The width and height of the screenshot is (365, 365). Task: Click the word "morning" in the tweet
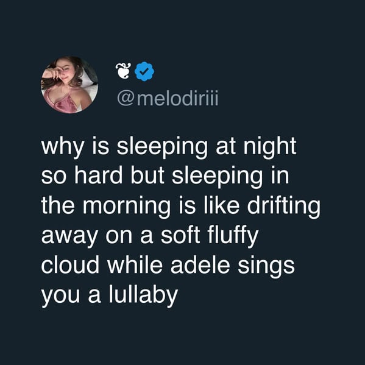point(127,206)
